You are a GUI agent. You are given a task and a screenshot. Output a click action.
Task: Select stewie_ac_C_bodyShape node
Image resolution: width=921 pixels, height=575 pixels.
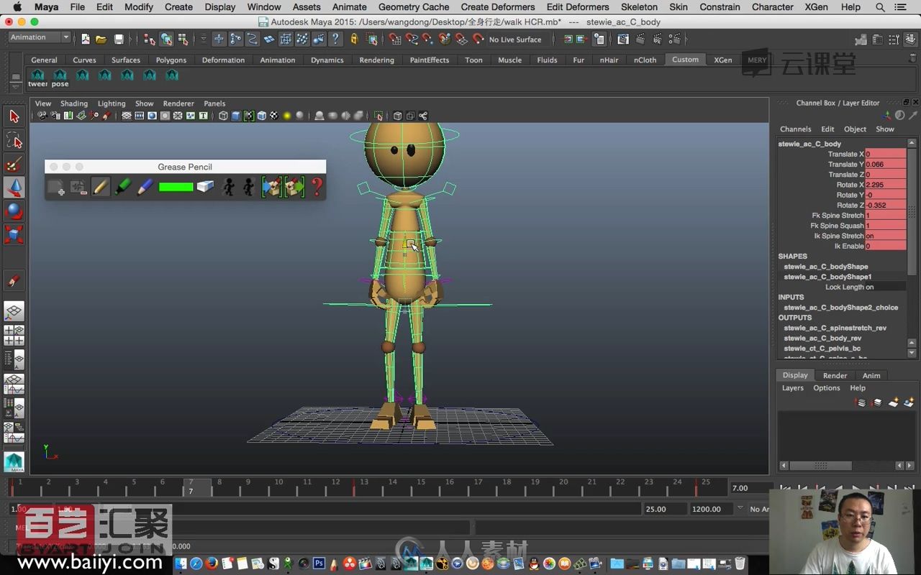(x=826, y=267)
